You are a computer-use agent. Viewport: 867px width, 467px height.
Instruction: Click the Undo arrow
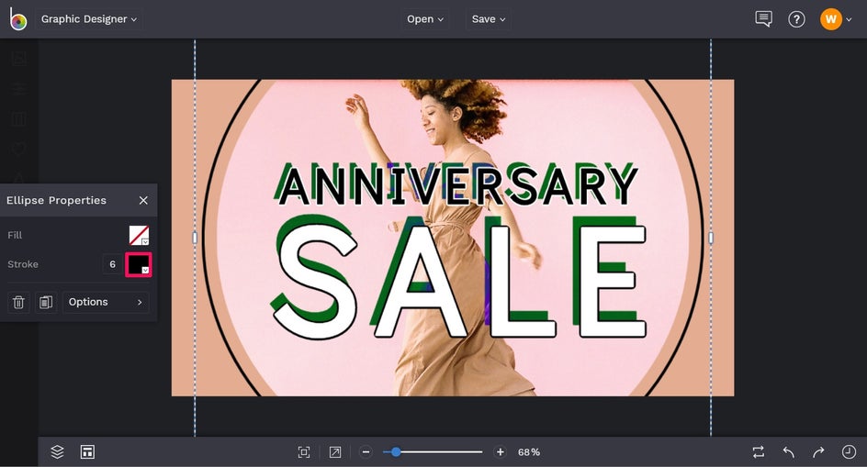point(789,452)
